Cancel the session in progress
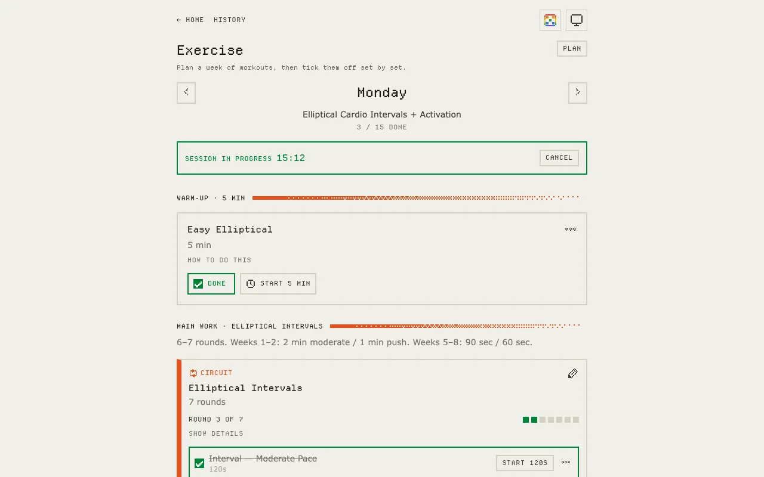Image resolution: width=764 pixels, height=477 pixels. pos(559,158)
